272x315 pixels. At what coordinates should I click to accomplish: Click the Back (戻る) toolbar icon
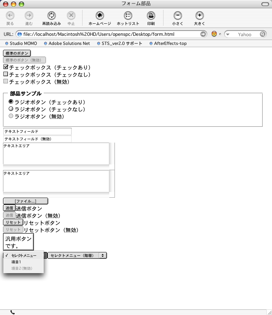pos(10,15)
